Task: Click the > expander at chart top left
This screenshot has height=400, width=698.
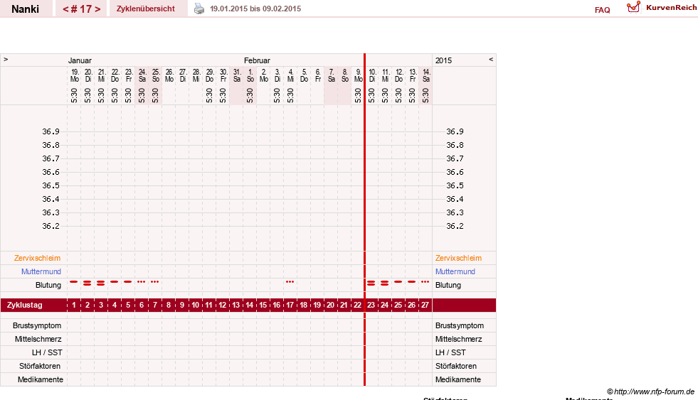Action: (6, 59)
